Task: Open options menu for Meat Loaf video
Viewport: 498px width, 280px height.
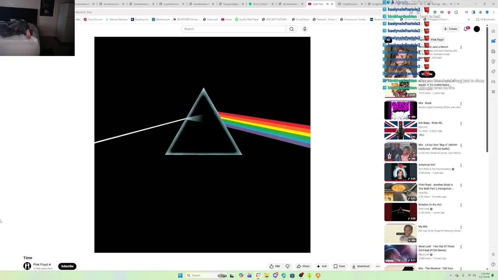Action: (x=461, y=247)
